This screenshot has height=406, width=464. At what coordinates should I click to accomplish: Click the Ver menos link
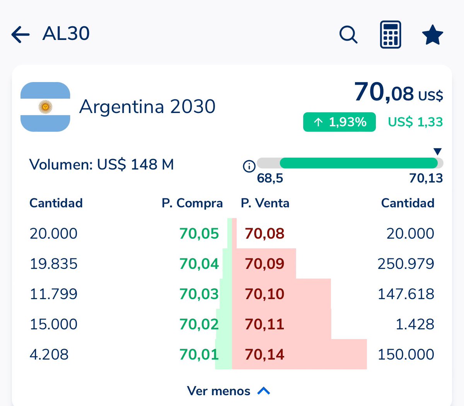point(218,391)
